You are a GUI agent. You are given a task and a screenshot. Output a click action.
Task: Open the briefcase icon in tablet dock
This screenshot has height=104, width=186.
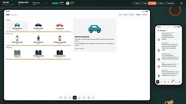click(89, 98)
